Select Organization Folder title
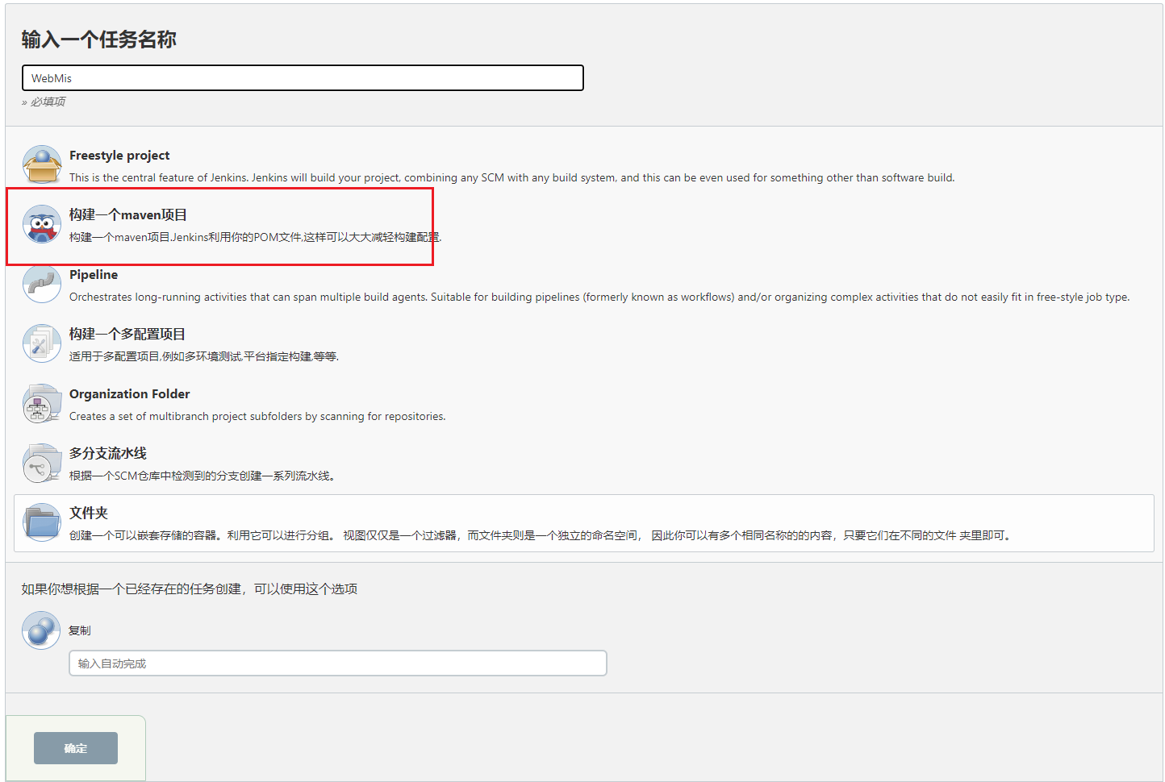Screen dimensions: 1165x782 [x=130, y=394]
